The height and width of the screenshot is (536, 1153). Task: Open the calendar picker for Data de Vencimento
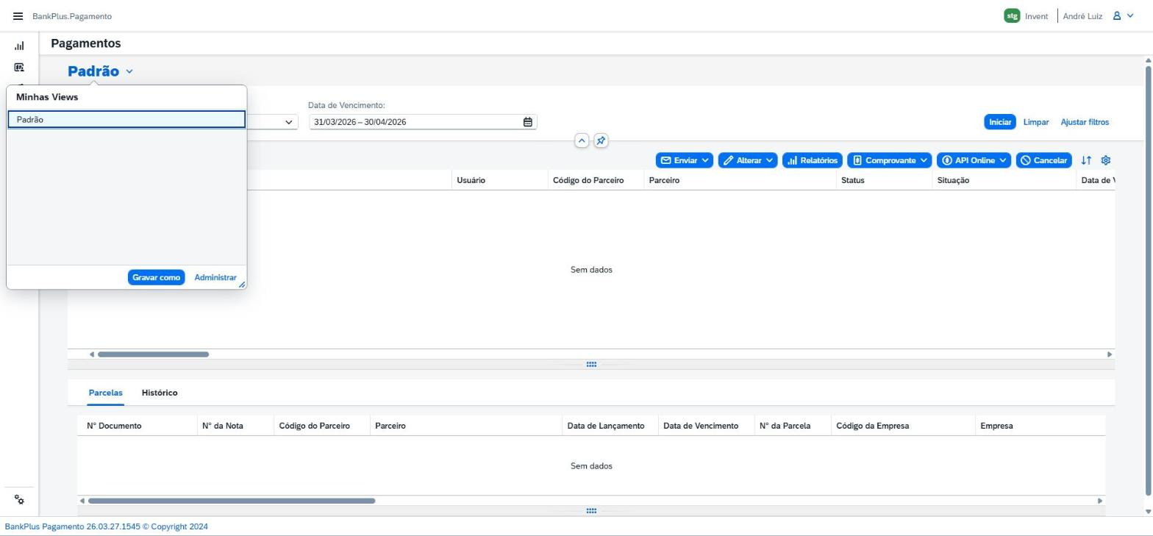(x=527, y=122)
